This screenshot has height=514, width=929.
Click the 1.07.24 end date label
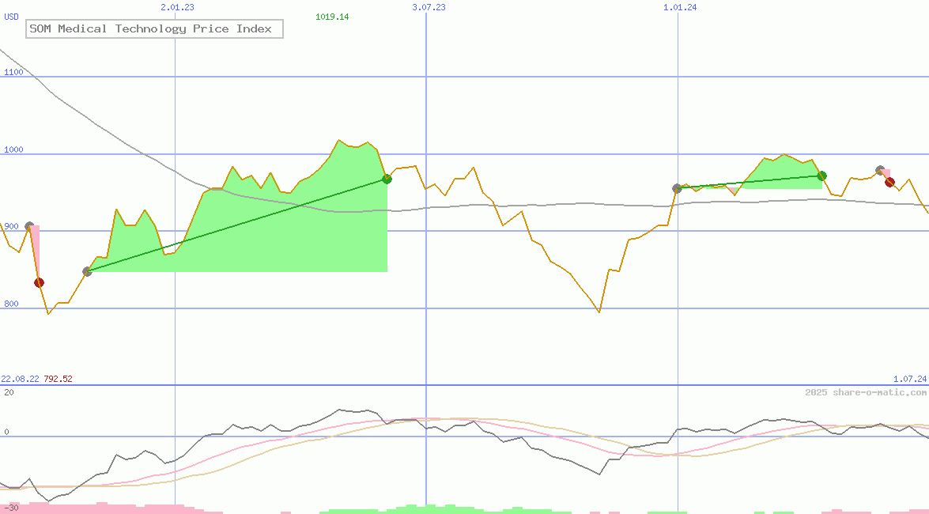pyautogui.click(x=910, y=379)
